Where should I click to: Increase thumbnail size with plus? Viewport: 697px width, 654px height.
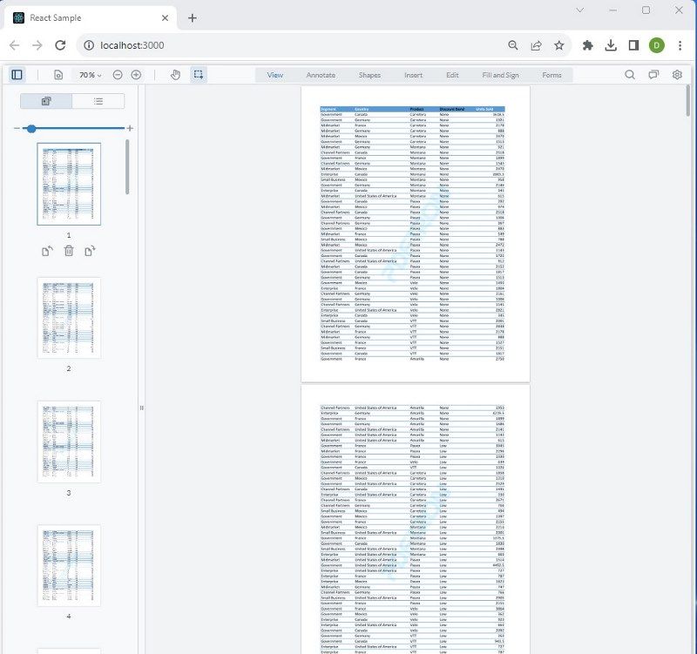point(130,128)
